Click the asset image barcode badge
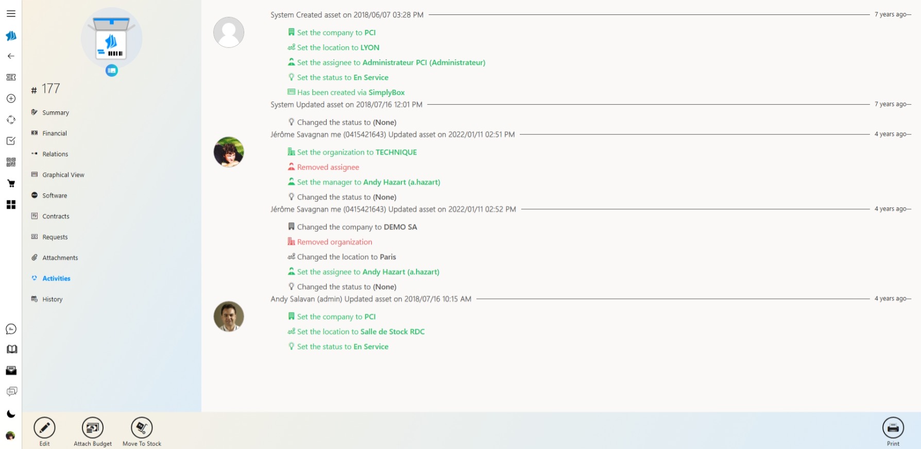Image resolution: width=921 pixels, height=449 pixels. coord(112,71)
